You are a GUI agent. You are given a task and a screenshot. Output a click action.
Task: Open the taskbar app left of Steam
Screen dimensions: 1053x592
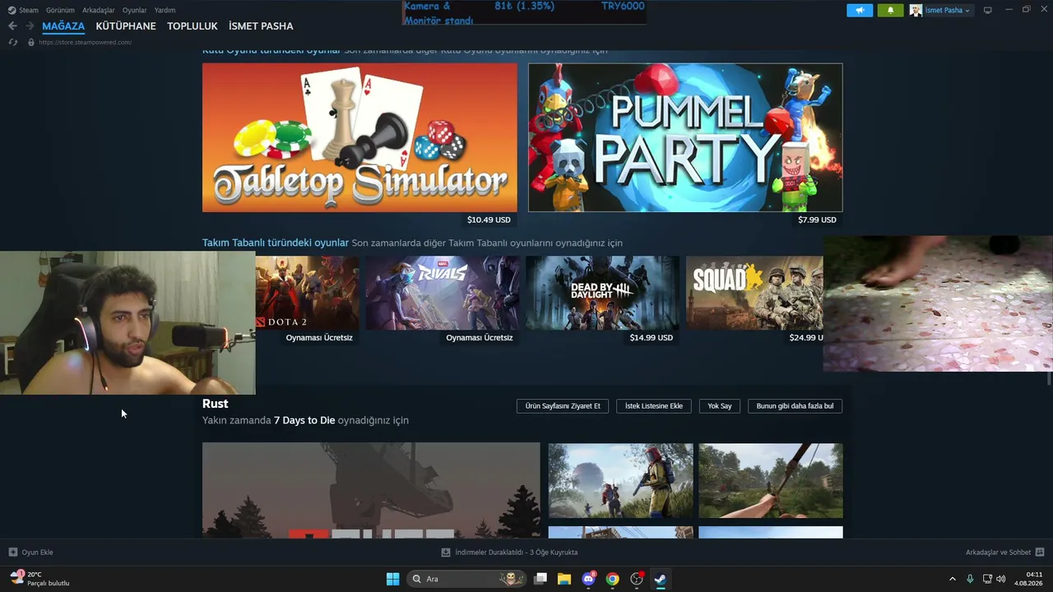click(x=636, y=579)
